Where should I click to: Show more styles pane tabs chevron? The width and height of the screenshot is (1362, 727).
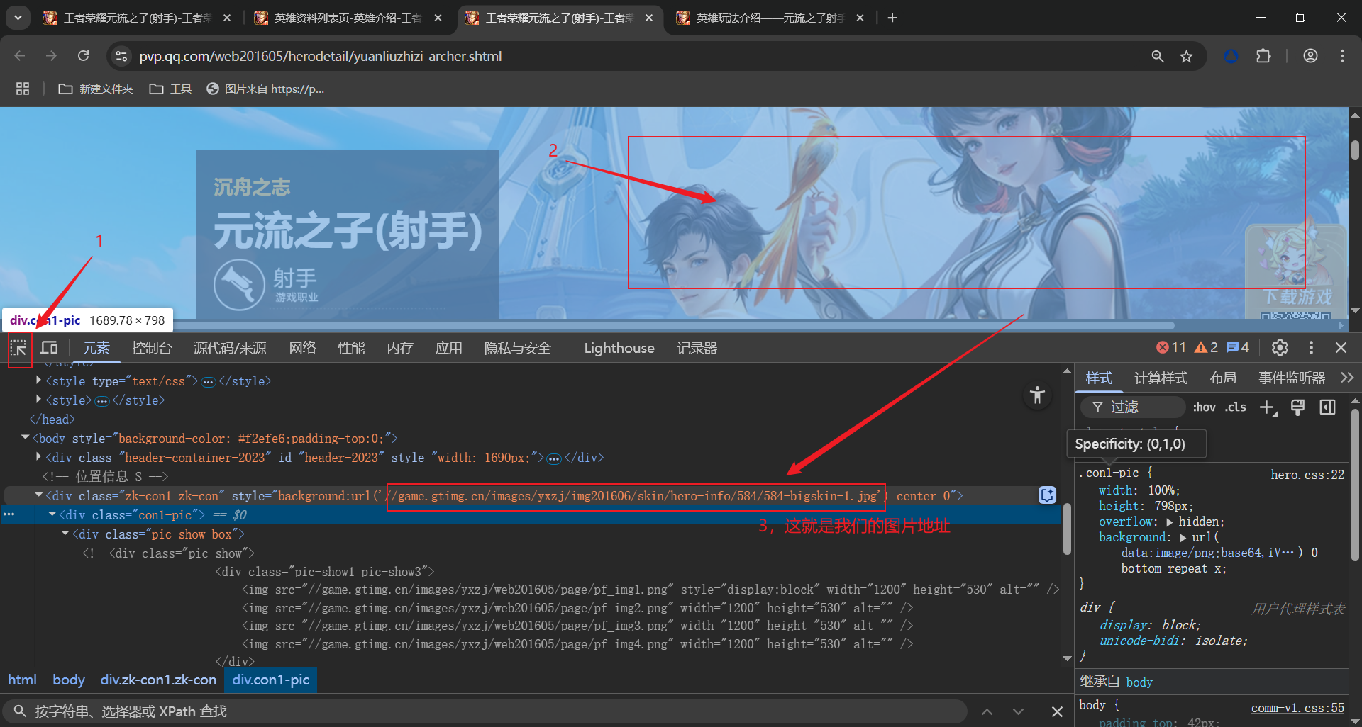tap(1347, 378)
